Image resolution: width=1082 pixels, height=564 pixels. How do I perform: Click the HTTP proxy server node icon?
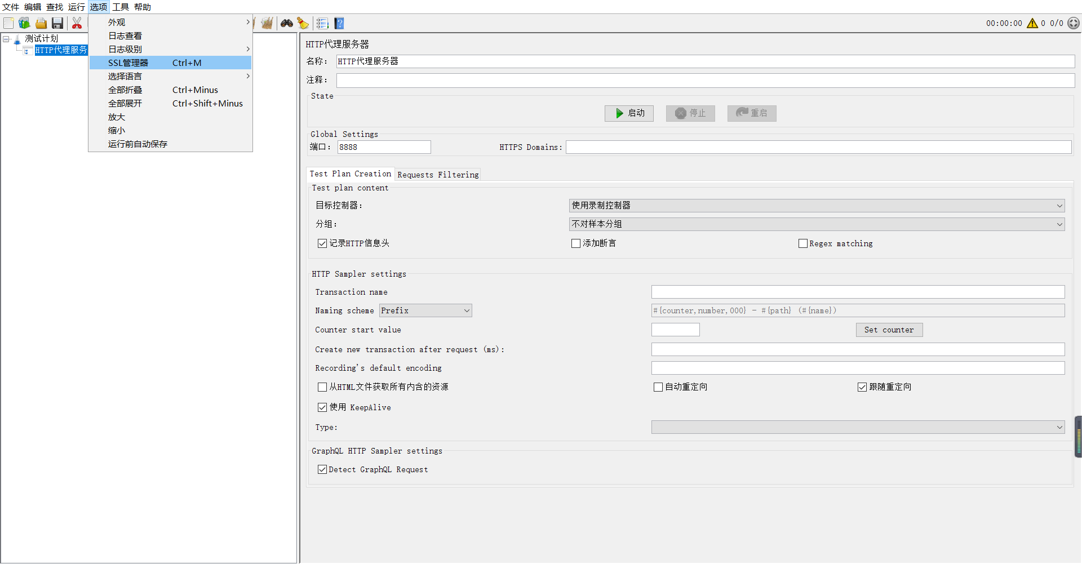coord(26,51)
